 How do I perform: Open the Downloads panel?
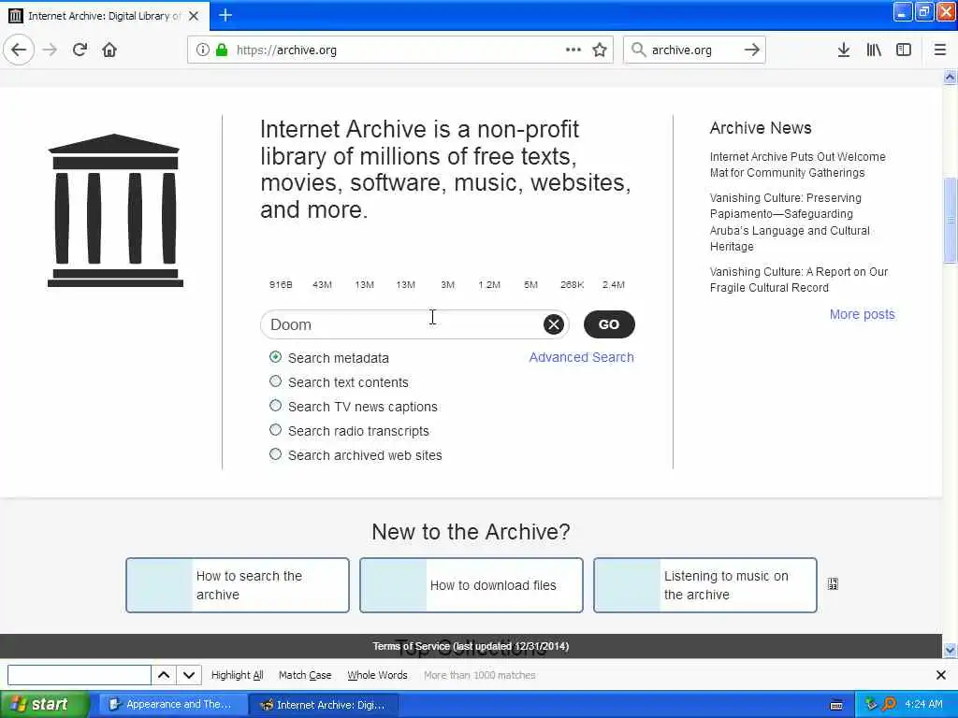(844, 50)
